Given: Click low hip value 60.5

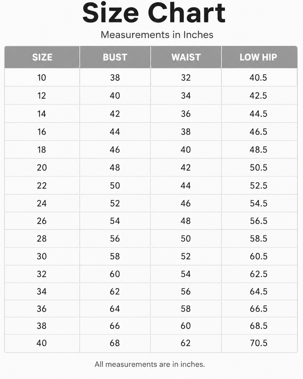Looking at the screenshot, I should point(258,256).
